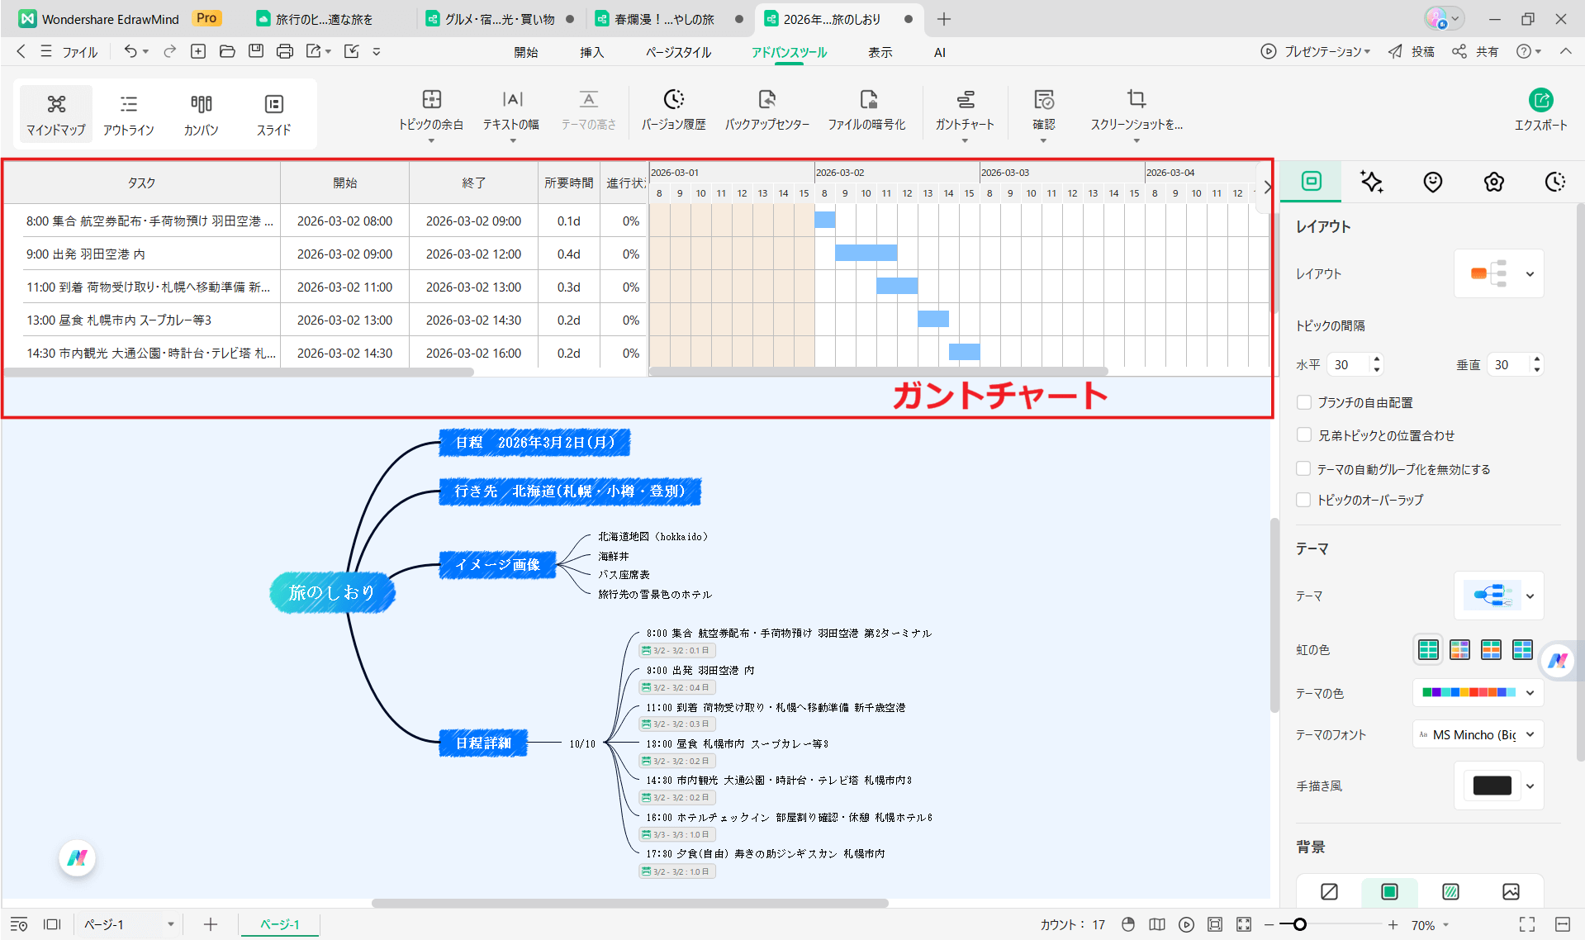
Task: Click the Gantt chart (ガントチャート) toolbar icon
Action: click(964, 101)
